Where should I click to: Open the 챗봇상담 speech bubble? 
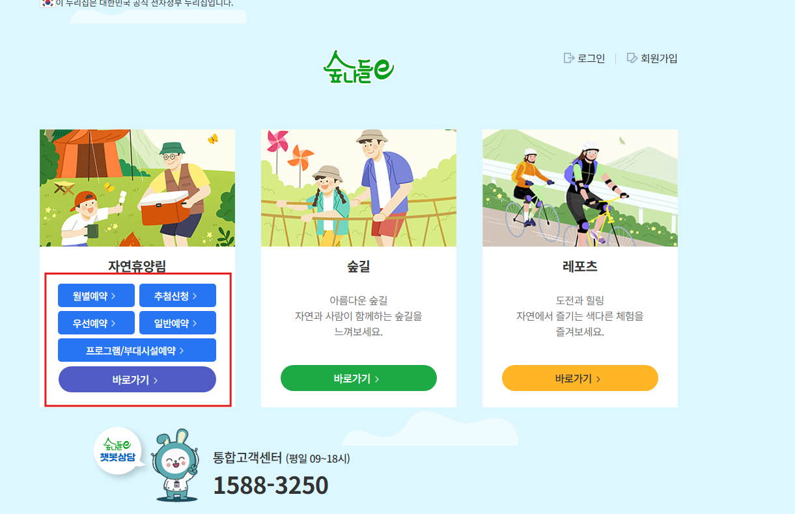(x=118, y=451)
